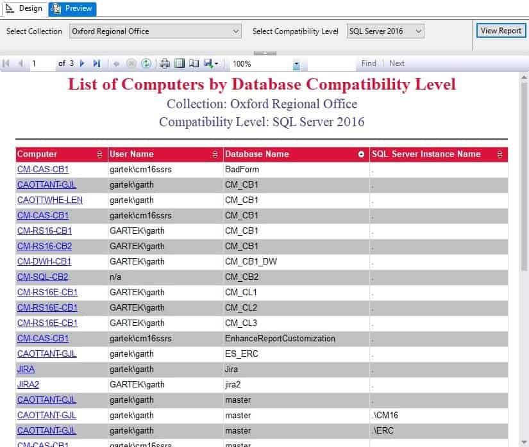Sort by SQL Server Instance Name column
529x447 pixels.
(x=500, y=154)
